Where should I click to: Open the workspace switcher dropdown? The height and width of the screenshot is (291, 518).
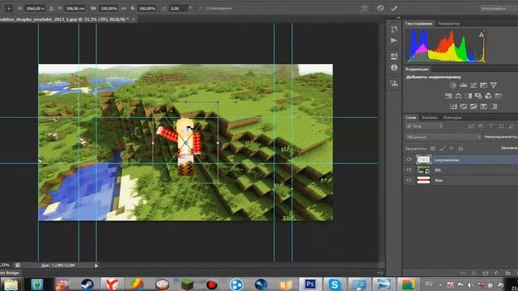point(499,9)
